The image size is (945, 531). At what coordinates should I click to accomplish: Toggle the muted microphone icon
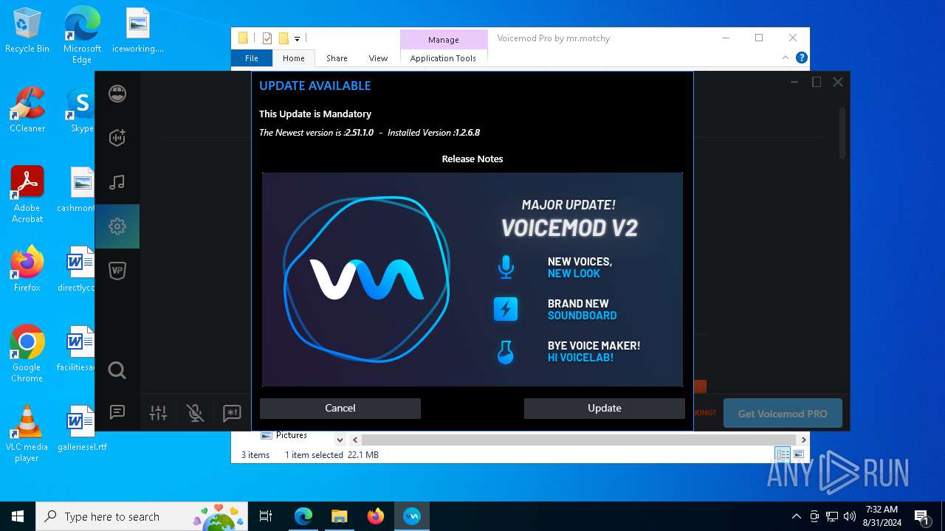195,413
